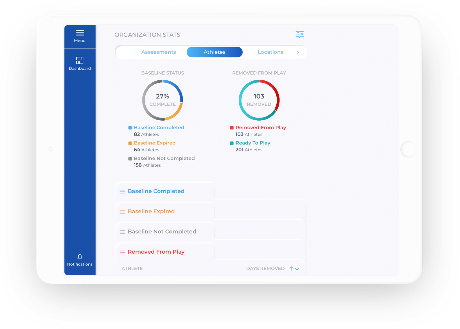Open the filter sliders icon
460x329 pixels.
[300, 34]
